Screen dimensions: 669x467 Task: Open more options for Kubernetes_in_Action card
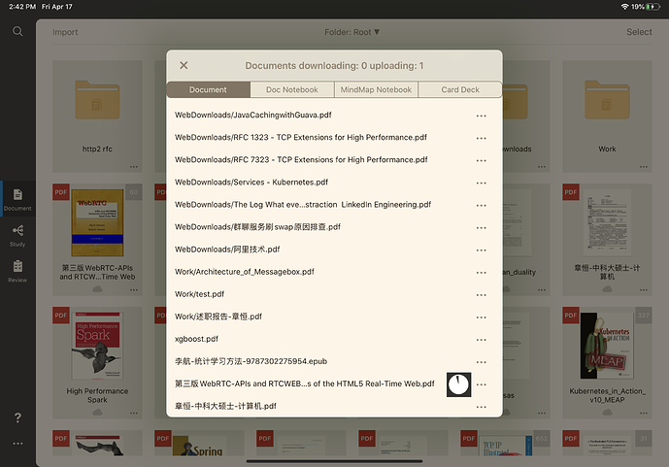(644, 413)
